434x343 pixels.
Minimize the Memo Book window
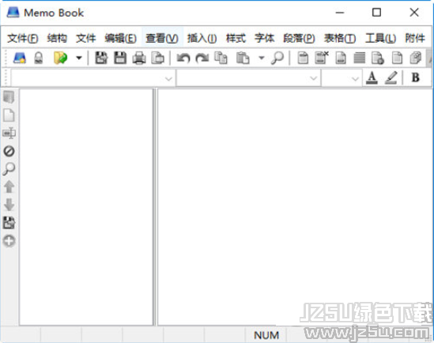[x=340, y=13]
